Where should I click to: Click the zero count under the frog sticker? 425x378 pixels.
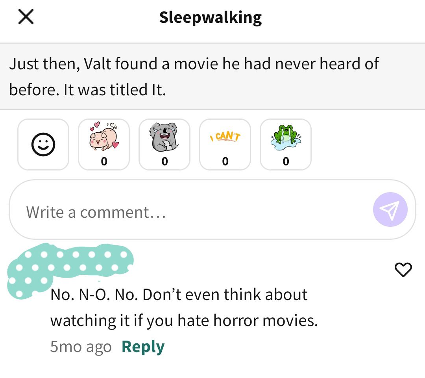tap(286, 161)
